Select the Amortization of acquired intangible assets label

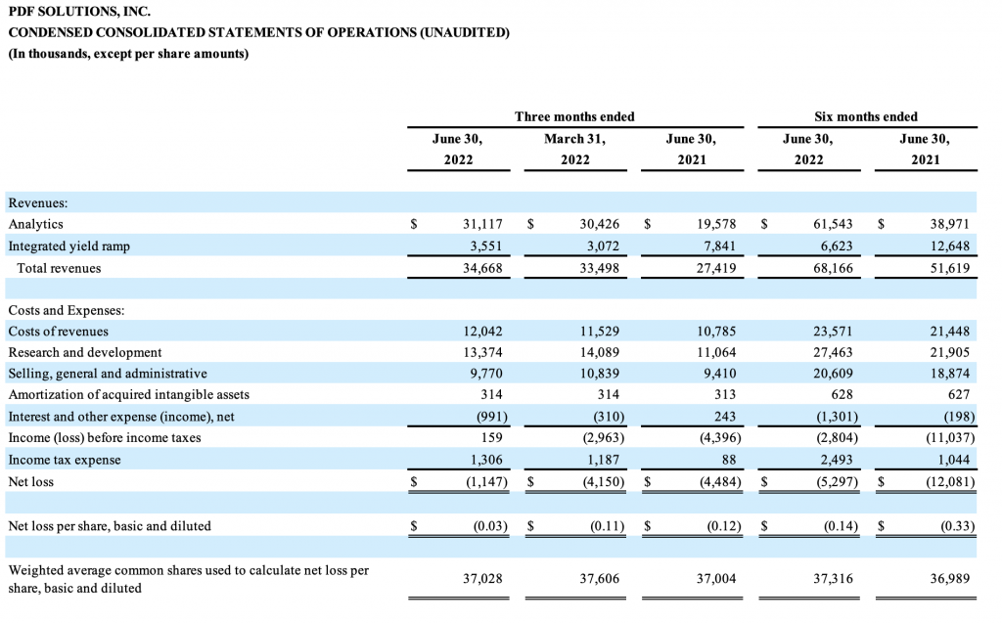(128, 395)
